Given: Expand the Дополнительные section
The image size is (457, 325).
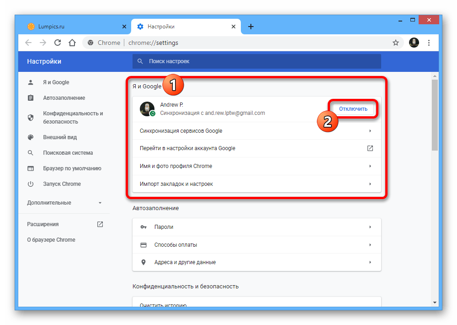Looking at the screenshot, I should click(x=64, y=203).
